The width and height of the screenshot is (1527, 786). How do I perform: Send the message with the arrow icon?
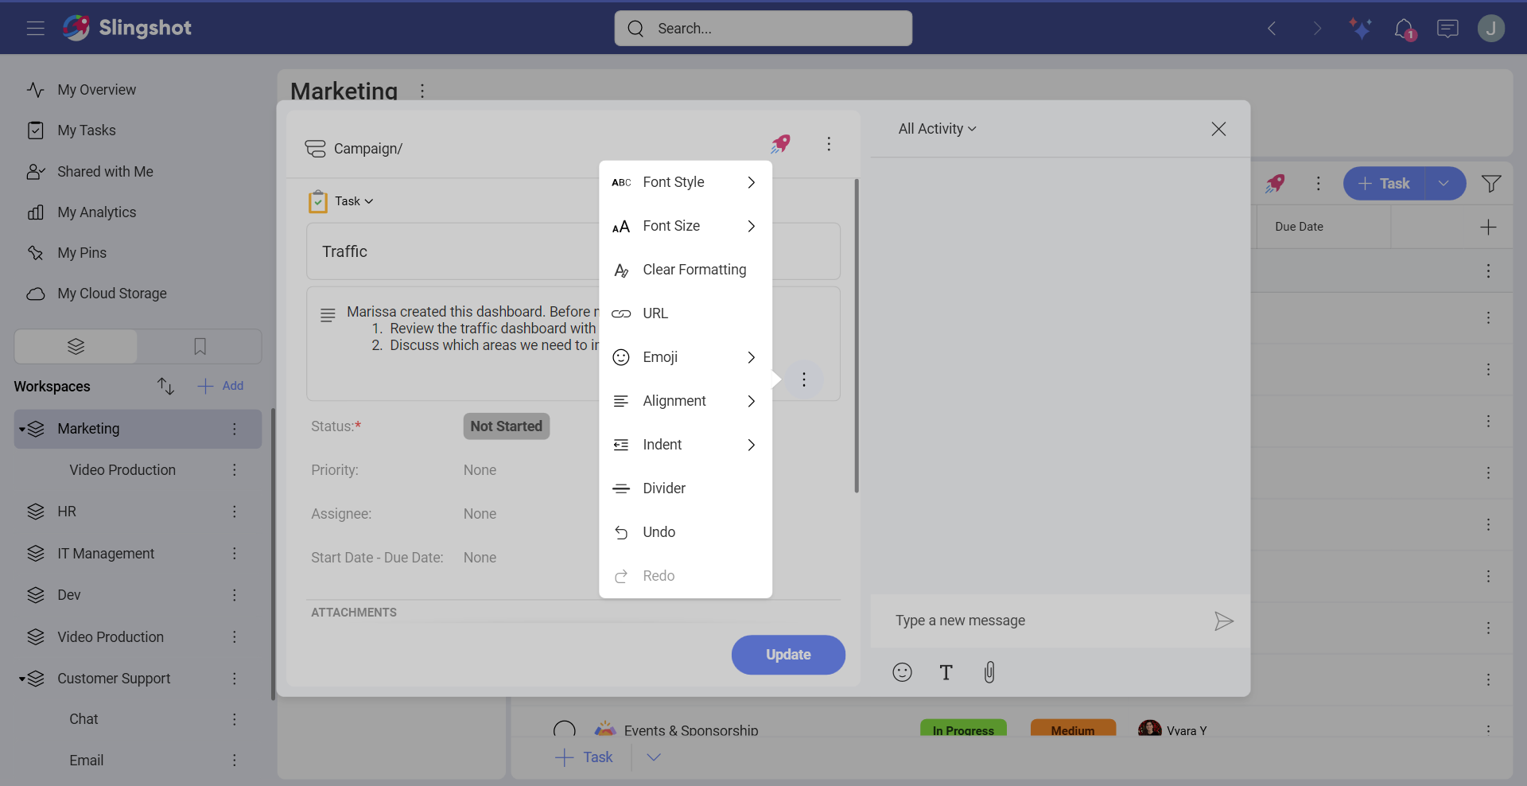coord(1224,621)
